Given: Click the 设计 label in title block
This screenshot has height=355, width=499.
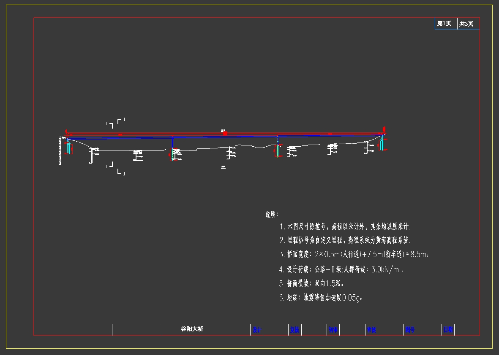Looking at the screenshot, I should [x=257, y=330].
